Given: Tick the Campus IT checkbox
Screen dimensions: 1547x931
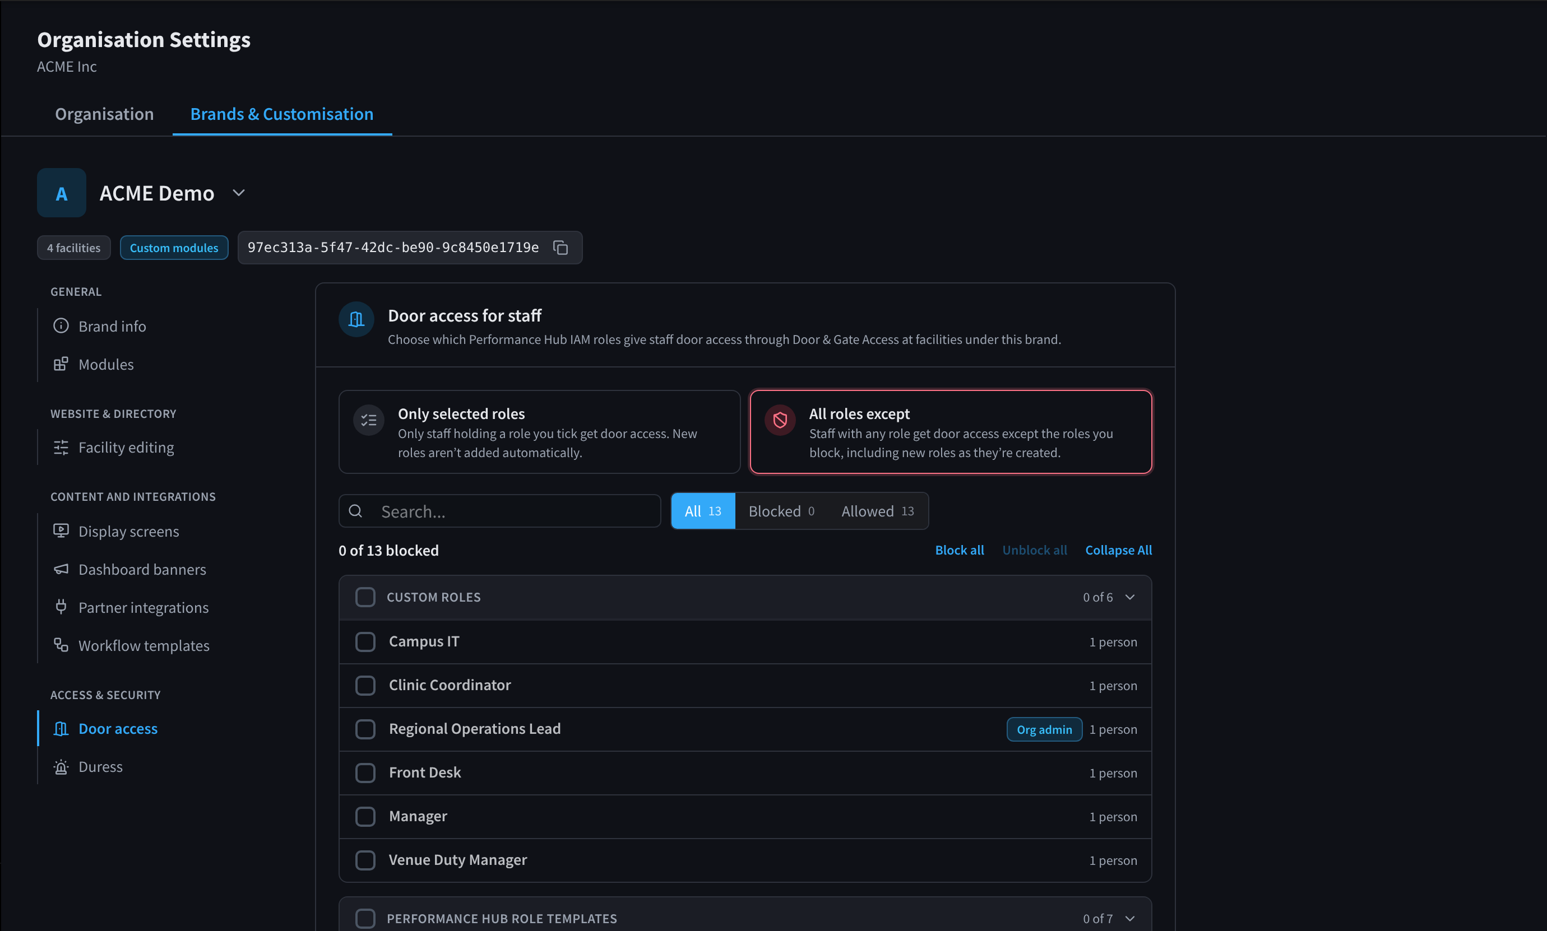Looking at the screenshot, I should pos(365,642).
